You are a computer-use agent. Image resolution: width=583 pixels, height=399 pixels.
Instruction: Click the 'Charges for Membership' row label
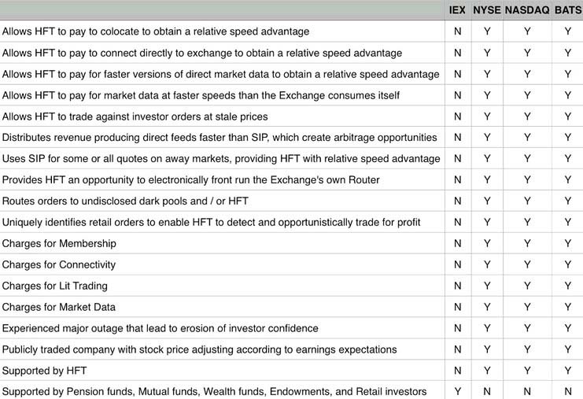[59, 243]
